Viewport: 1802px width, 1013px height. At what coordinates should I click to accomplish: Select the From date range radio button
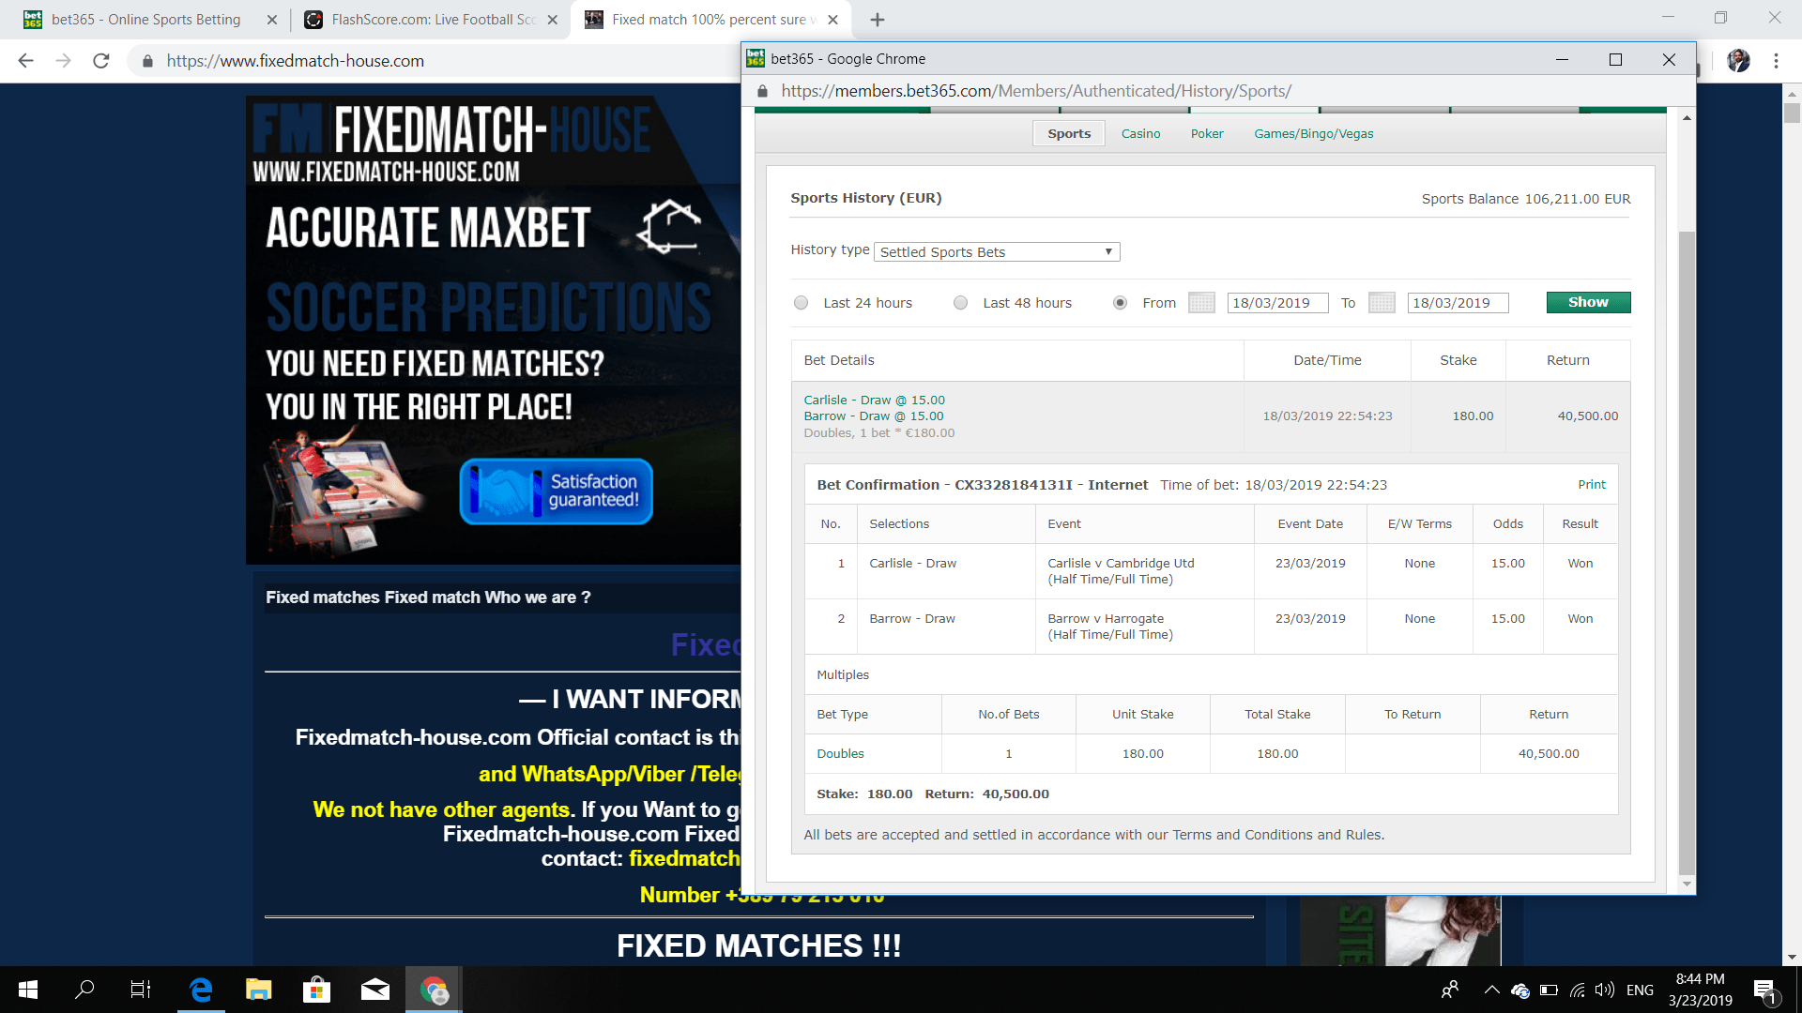1120,303
